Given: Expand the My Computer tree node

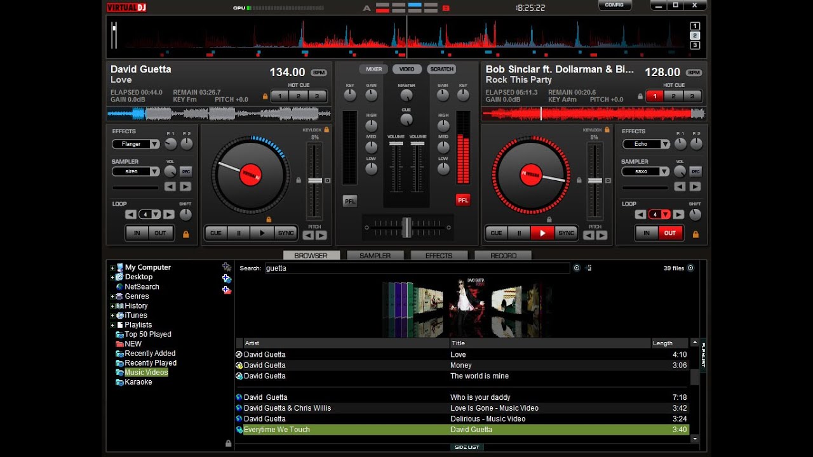Looking at the screenshot, I should (x=112, y=268).
